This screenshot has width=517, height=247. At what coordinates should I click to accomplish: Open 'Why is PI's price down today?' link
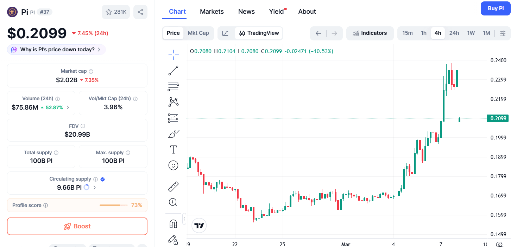[x=56, y=50]
